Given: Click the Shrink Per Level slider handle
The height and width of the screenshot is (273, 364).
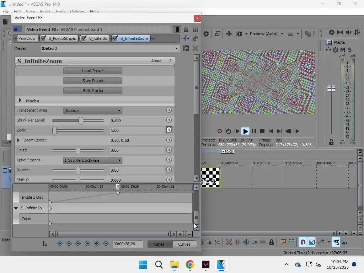Looking at the screenshot, I should (x=81, y=121).
